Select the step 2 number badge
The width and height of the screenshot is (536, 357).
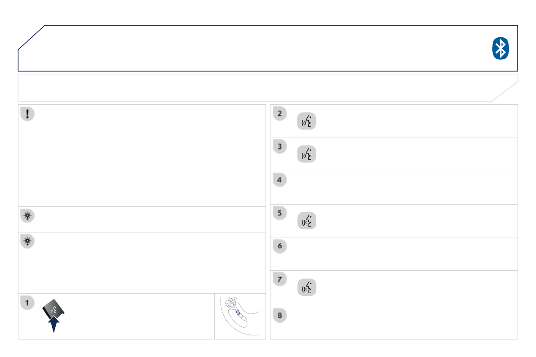pos(279,114)
